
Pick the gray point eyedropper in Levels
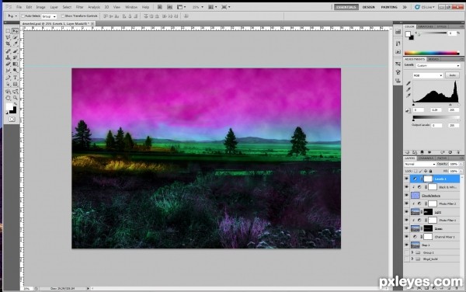pyautogui.click(x=409, y=89)
